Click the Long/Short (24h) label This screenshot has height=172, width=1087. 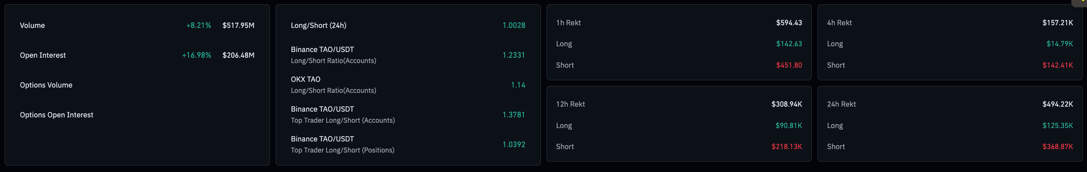pos(318,25)
